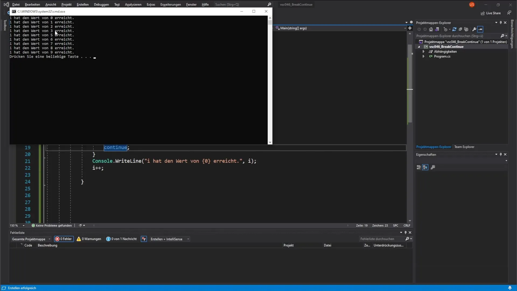The height and width of the screenshot is (291, 517).
Task: Click the feedback icon next to Live Share
Action: [509, 13]
